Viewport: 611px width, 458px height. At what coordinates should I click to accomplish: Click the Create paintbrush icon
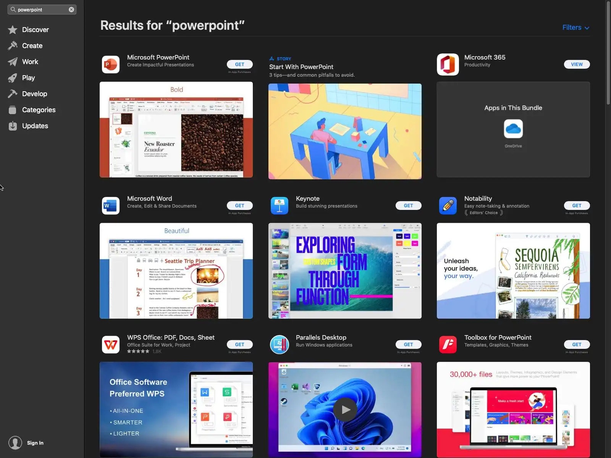tap(13, 46)
